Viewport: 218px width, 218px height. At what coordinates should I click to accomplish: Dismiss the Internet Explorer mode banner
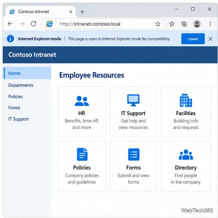[210, 39]
